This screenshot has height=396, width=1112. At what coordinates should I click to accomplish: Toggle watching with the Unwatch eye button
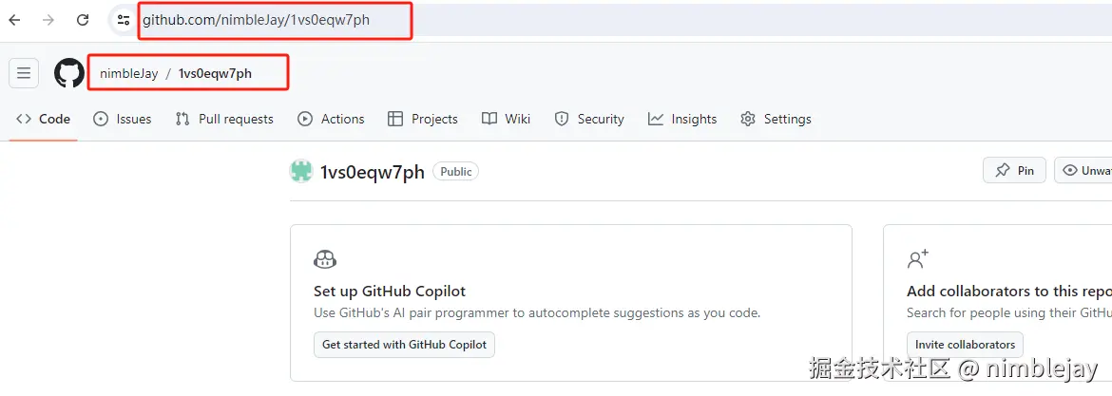[x=1083, y=171]
